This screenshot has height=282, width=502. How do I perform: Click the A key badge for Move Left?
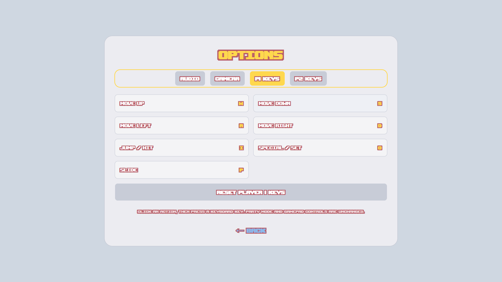241,126
